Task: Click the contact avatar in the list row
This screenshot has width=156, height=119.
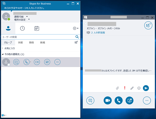Action: point(6,62)
